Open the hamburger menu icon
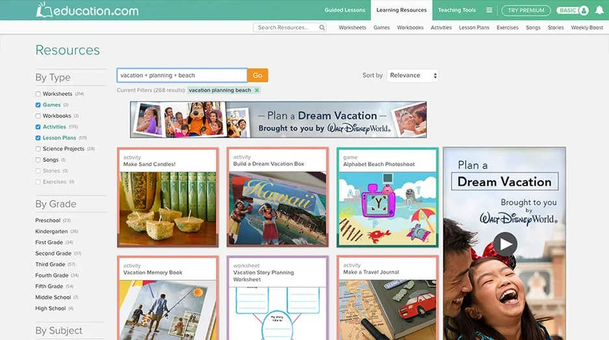 pyautogui.click(x=489, y=10)
